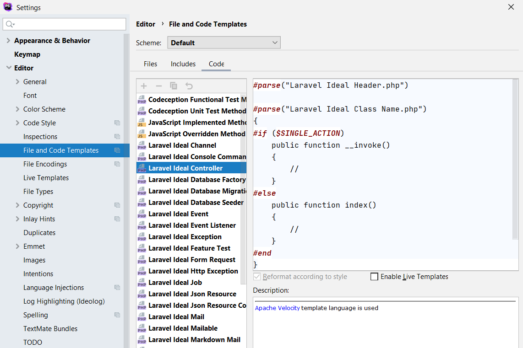
Task: Click PHP icon of Codeception Unit Test Method
Action: [142, 111]
